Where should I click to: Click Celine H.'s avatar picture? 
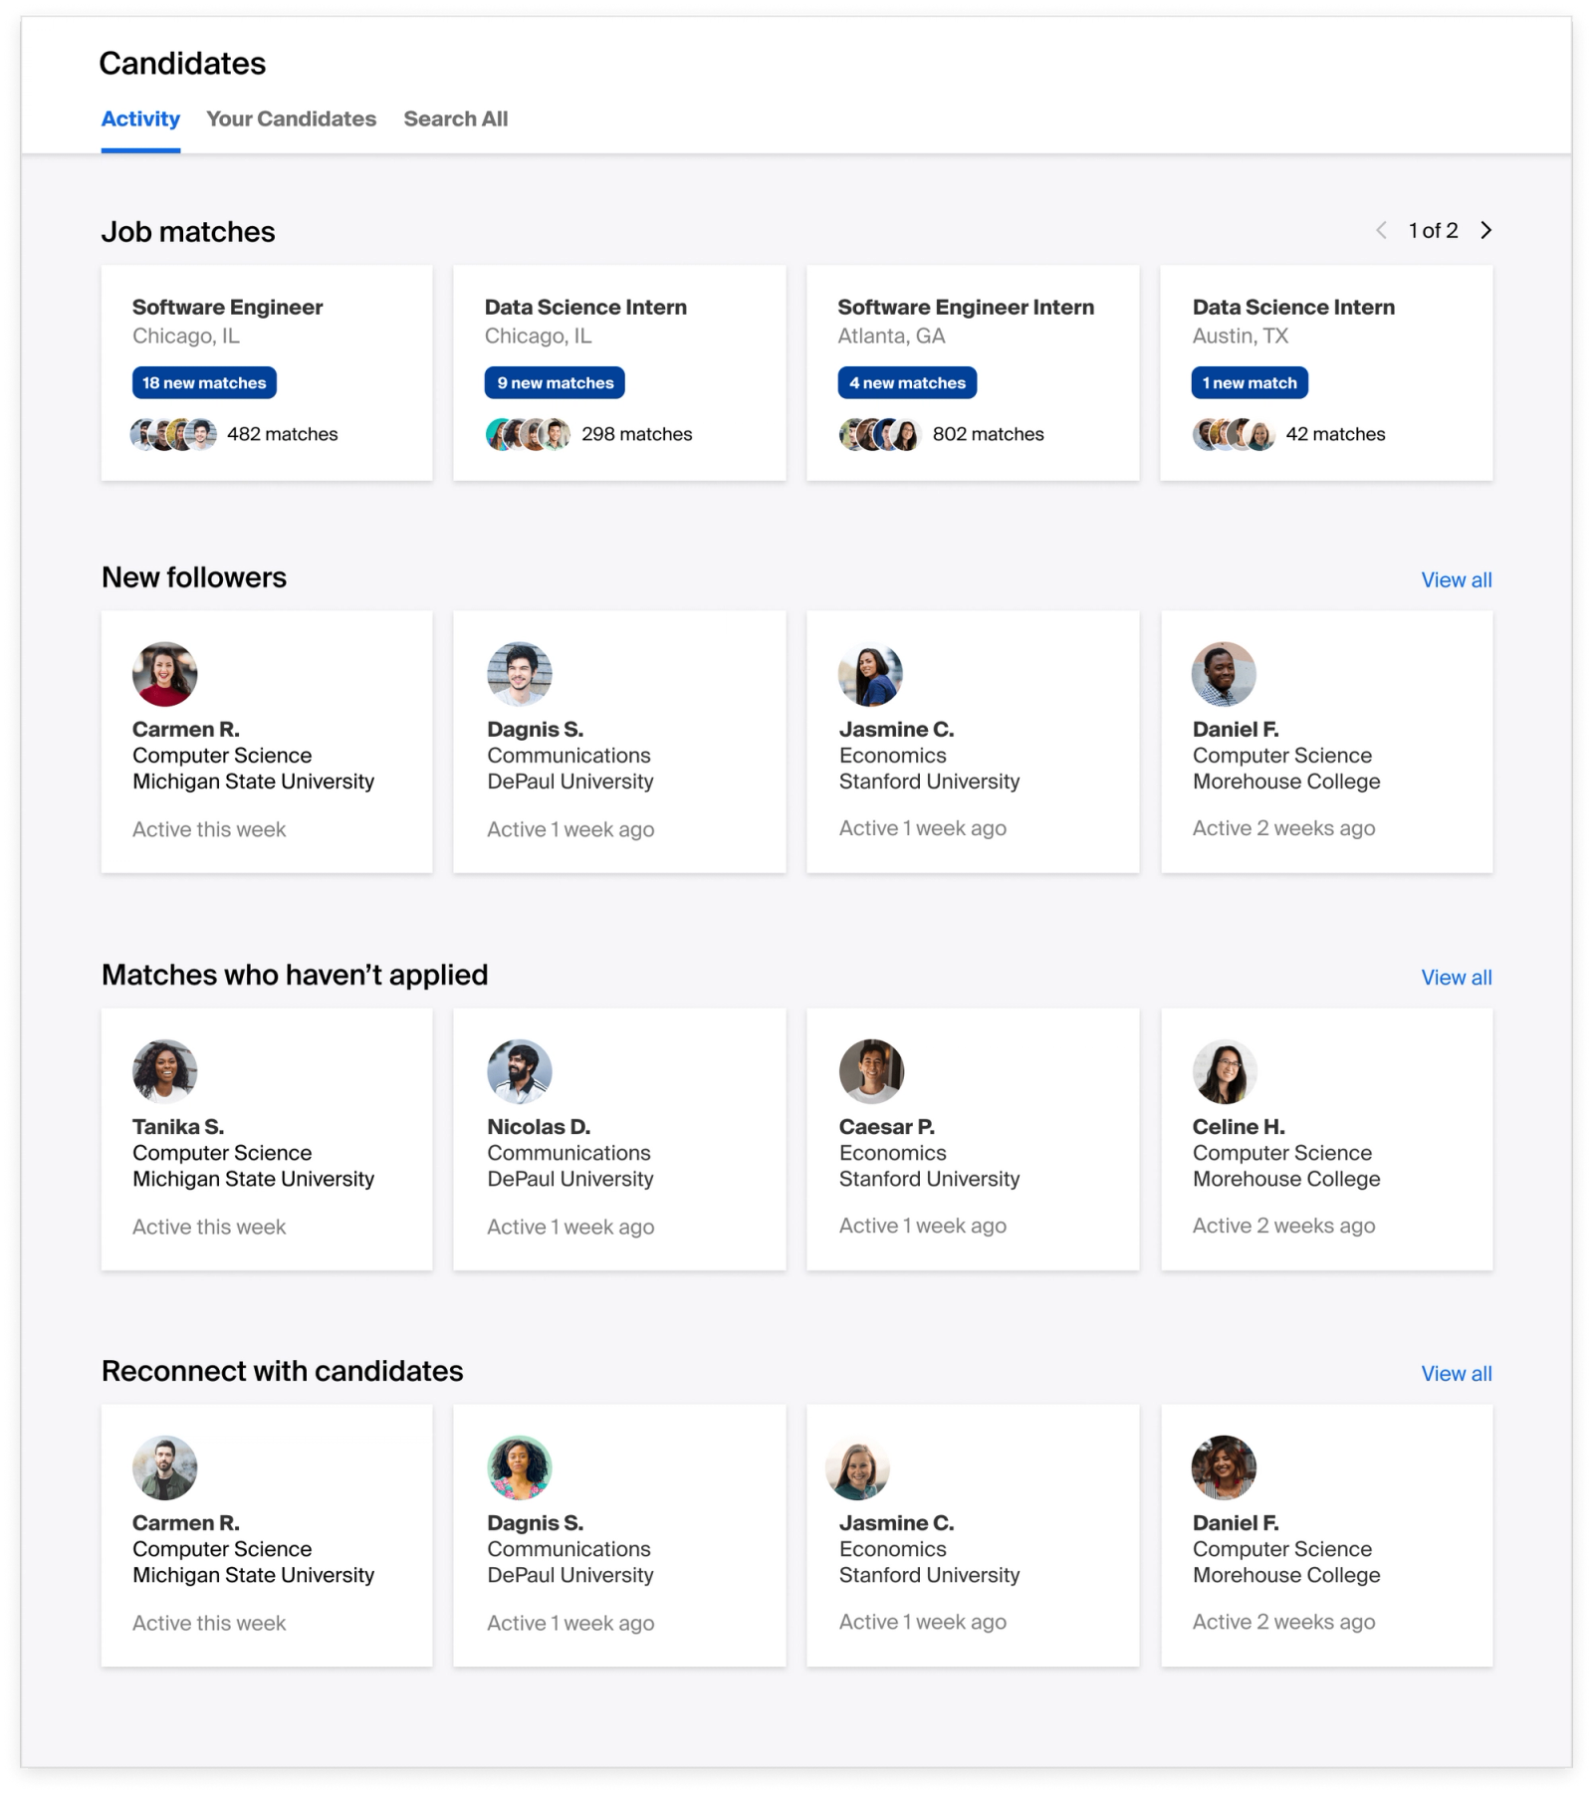click(x=1226, y=1071)
